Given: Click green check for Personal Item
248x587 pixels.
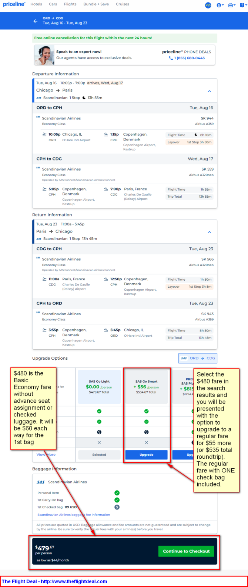Looking at the screenshot, I should tap(117, 493).
